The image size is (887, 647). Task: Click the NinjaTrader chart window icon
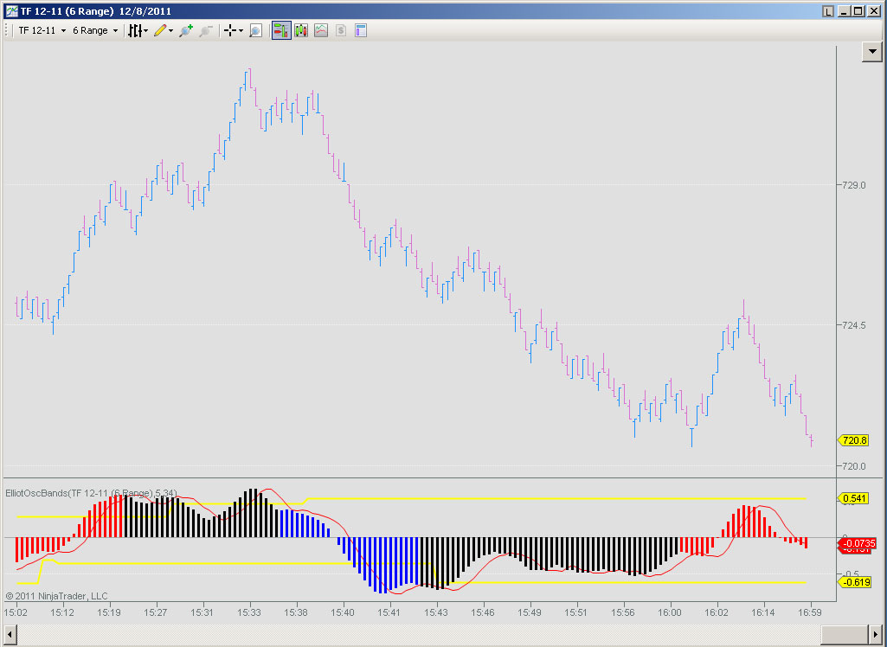click(x=11, y=10)
